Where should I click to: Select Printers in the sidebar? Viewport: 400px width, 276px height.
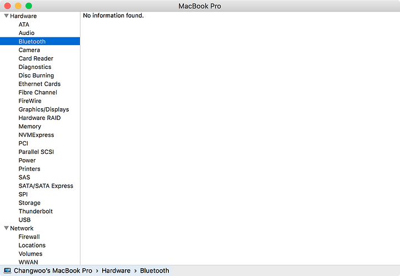(29, 169)
